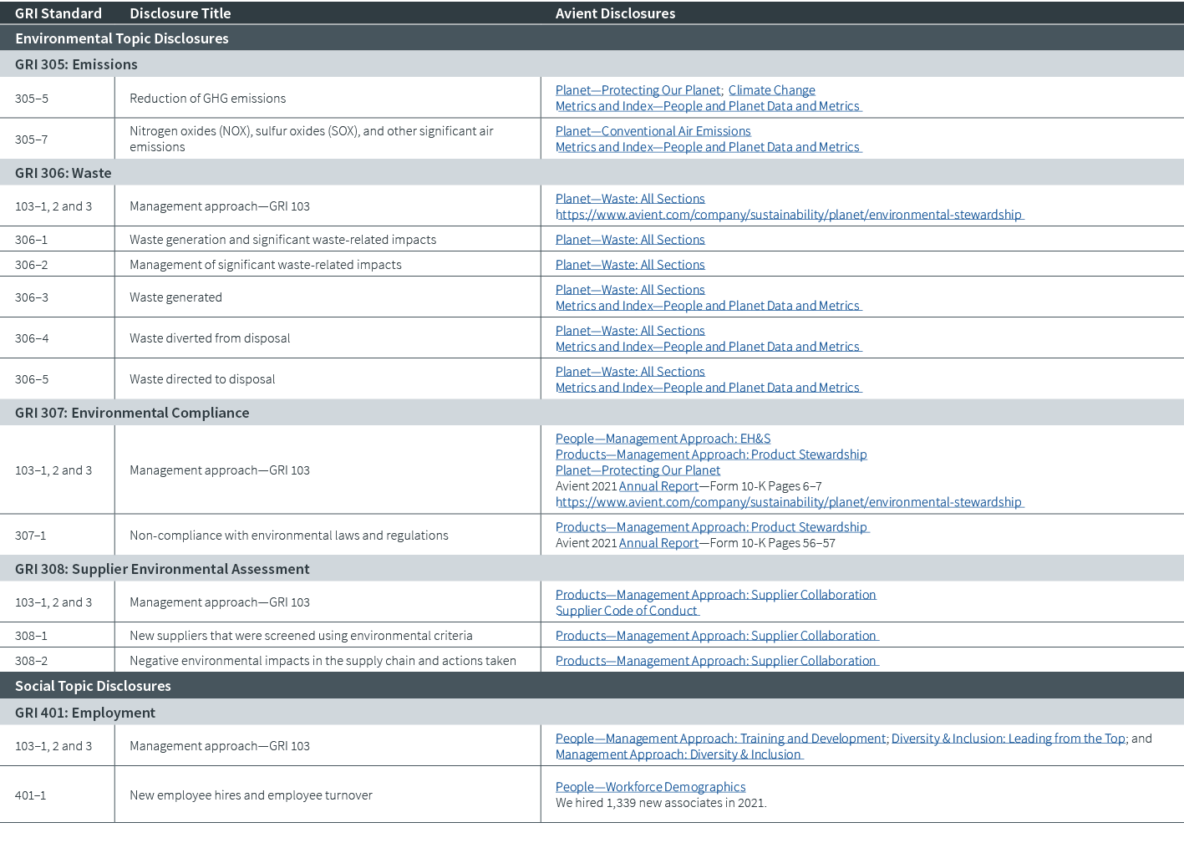1184x848 pixels.
Task: Follow the environmental-stewardship URL under GRI 306 Waste
Action: [787, 214]
